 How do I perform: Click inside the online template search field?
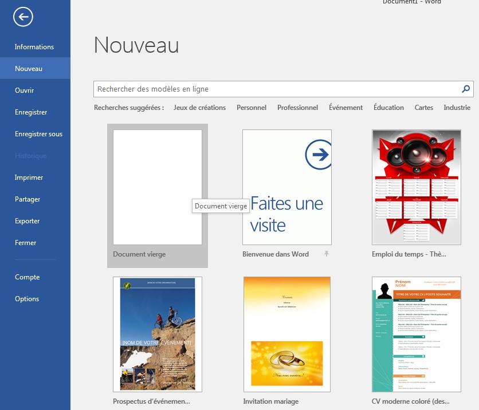tap(258, 89)
